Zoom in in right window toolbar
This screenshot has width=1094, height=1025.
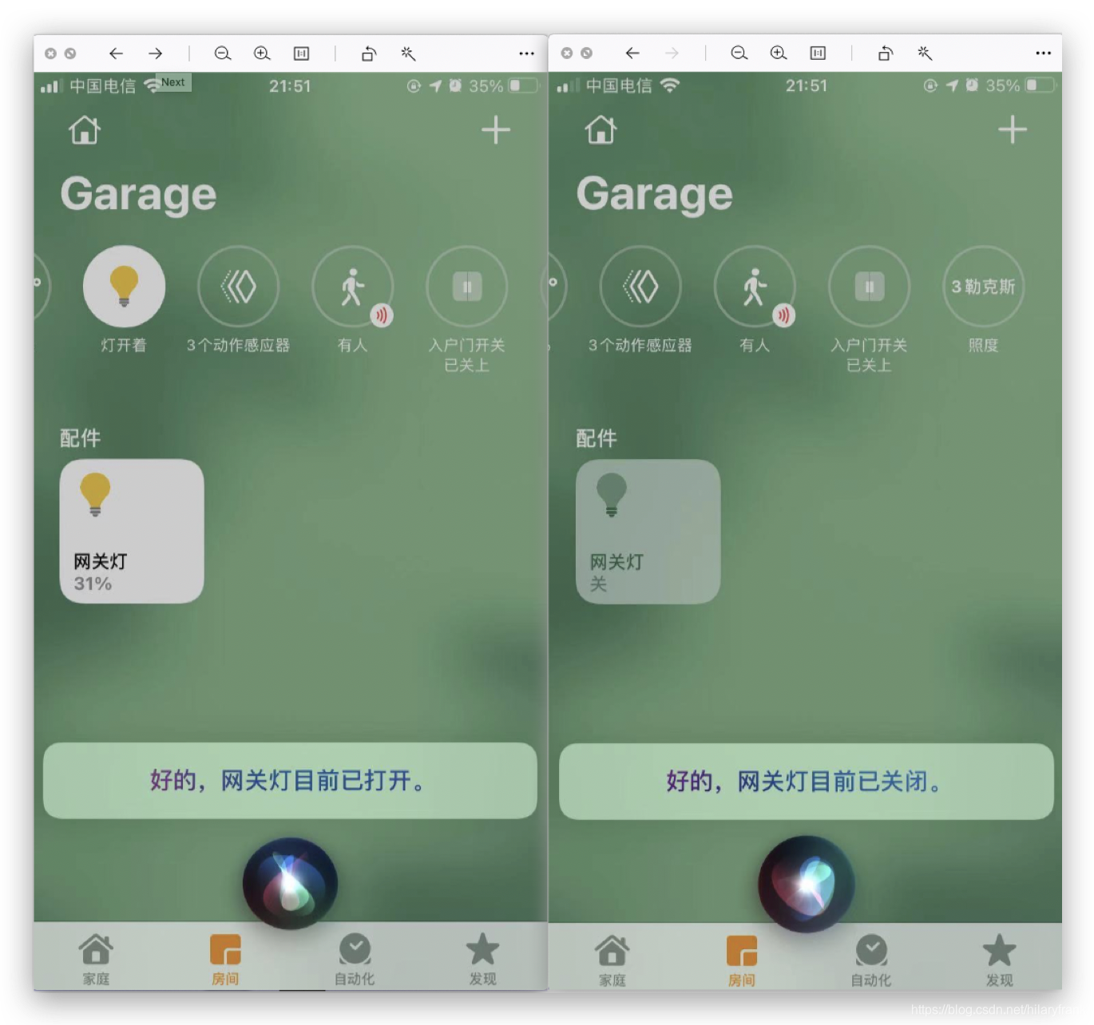(779, 53)
